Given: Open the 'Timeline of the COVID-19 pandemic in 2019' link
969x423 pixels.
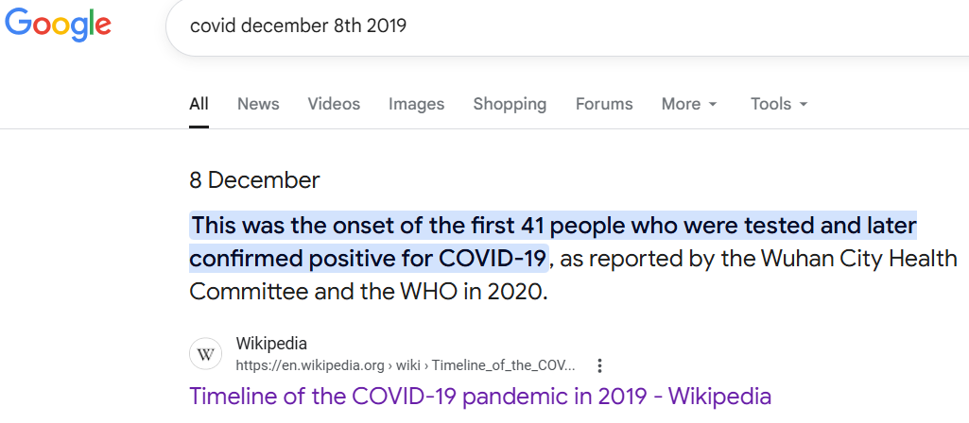Looking at the screenshot, I should (x=480, y=396).
